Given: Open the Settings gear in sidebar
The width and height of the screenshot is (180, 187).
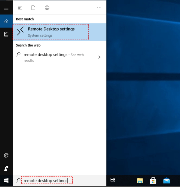Looking at the screenshot, I should point(6,155).
